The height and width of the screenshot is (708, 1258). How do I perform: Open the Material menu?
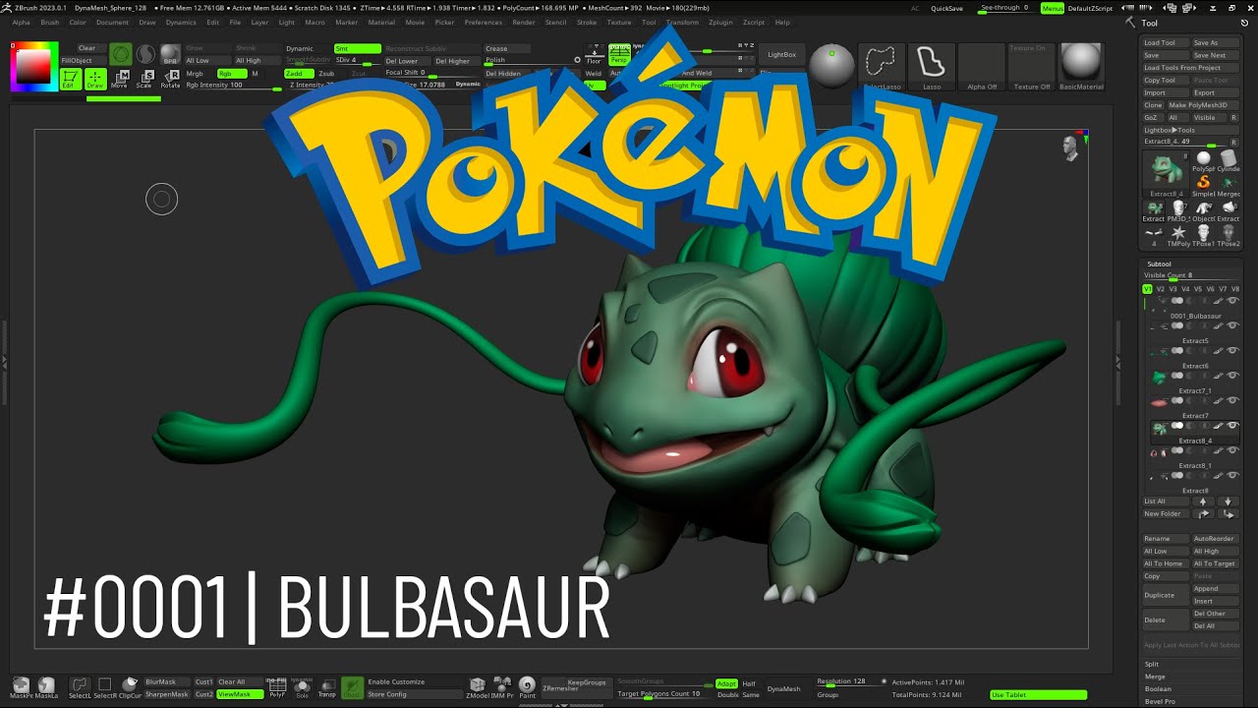point(381,22)
